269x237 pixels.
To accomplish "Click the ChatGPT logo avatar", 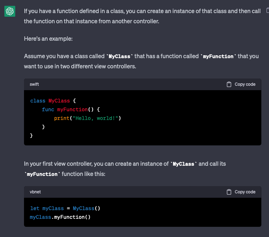I will pyautogui.click(x=10, y=12).
